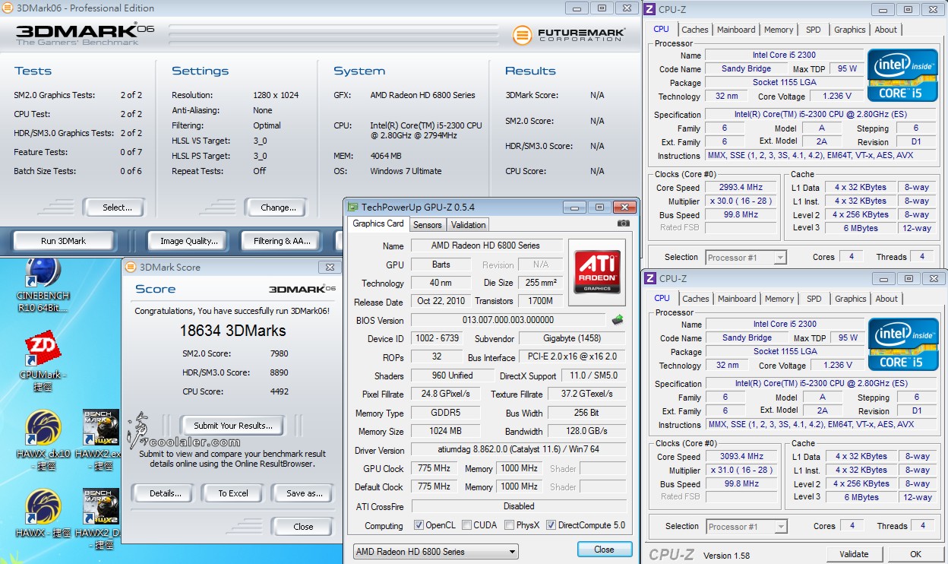Click the Close button at GPU-Z's bottom
Viewport: 948px width, 564px height.
click(x=605, y=550)
